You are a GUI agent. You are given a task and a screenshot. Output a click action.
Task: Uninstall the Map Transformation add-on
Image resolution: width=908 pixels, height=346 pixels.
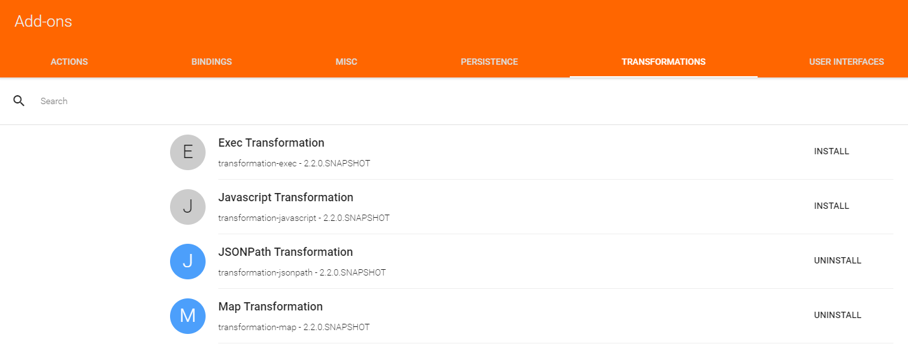tap(838, 316)
